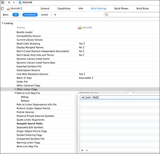Toggle the project and targets list panel

tap(3, 9)
